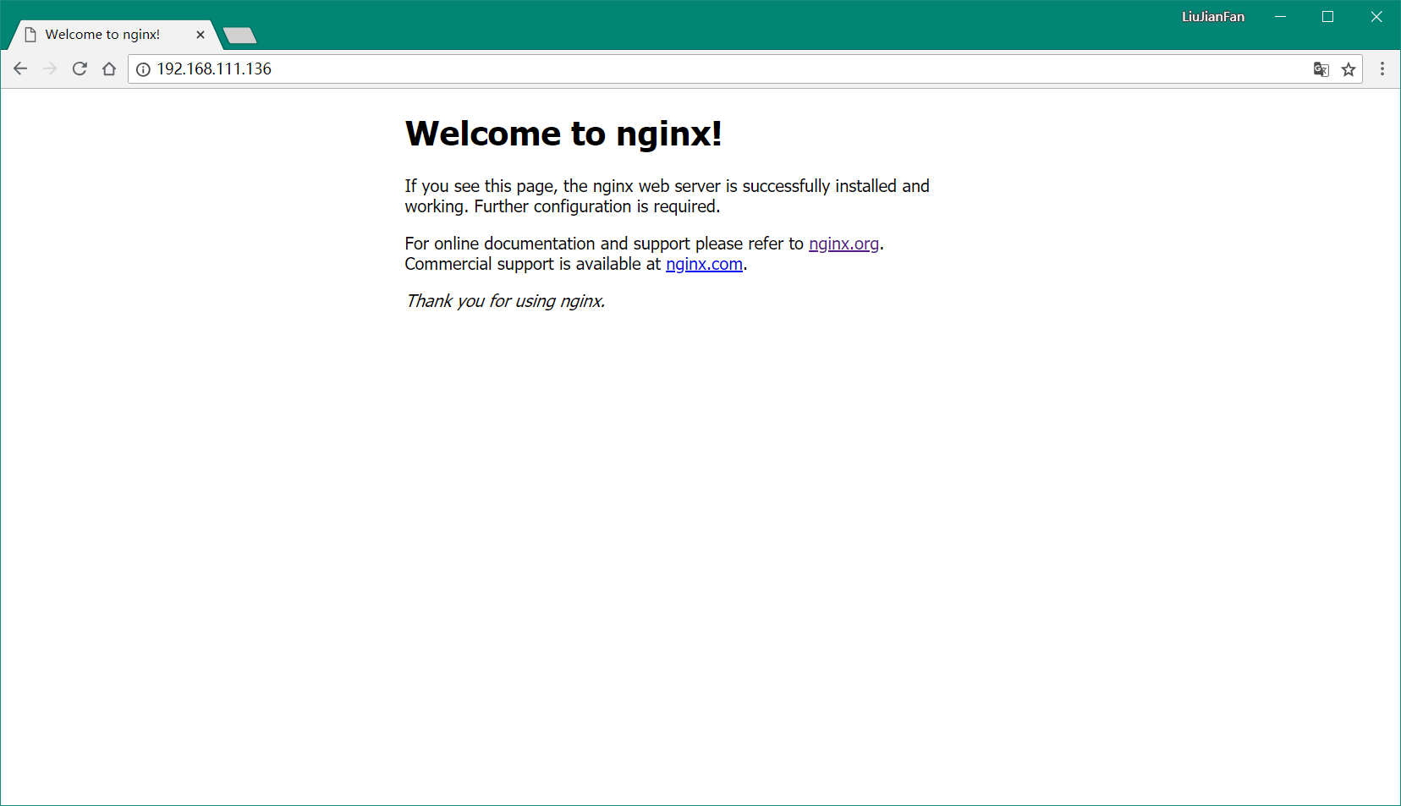Click the forward navigation arrow
The height and width of the screenshot is (806, 1401).
click(50, 69)
